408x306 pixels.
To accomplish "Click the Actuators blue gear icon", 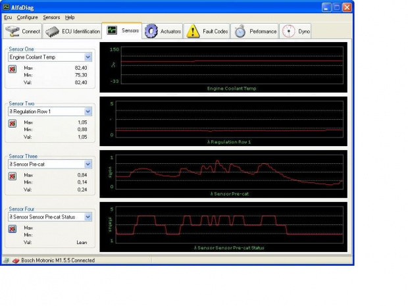I will click(151, 31).
